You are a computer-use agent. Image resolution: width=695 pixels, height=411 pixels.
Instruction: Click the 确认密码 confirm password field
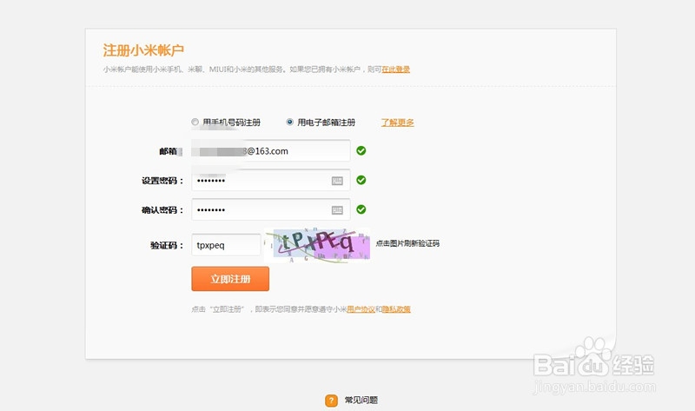271,209
